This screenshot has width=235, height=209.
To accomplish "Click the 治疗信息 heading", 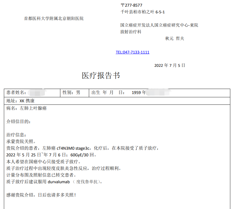I will [x=16, y=135].
